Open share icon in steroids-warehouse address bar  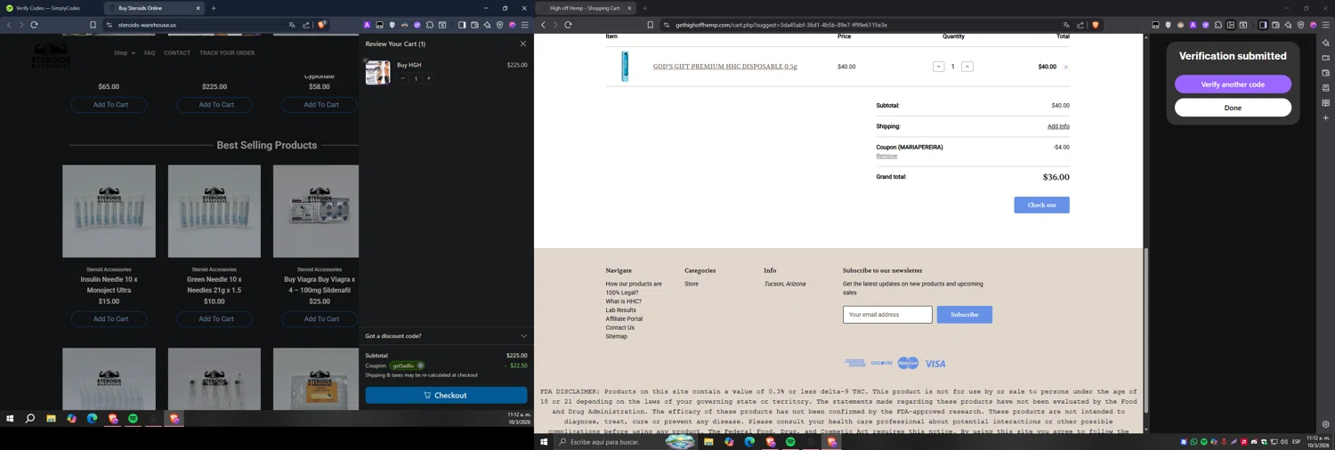click(306, 25)
